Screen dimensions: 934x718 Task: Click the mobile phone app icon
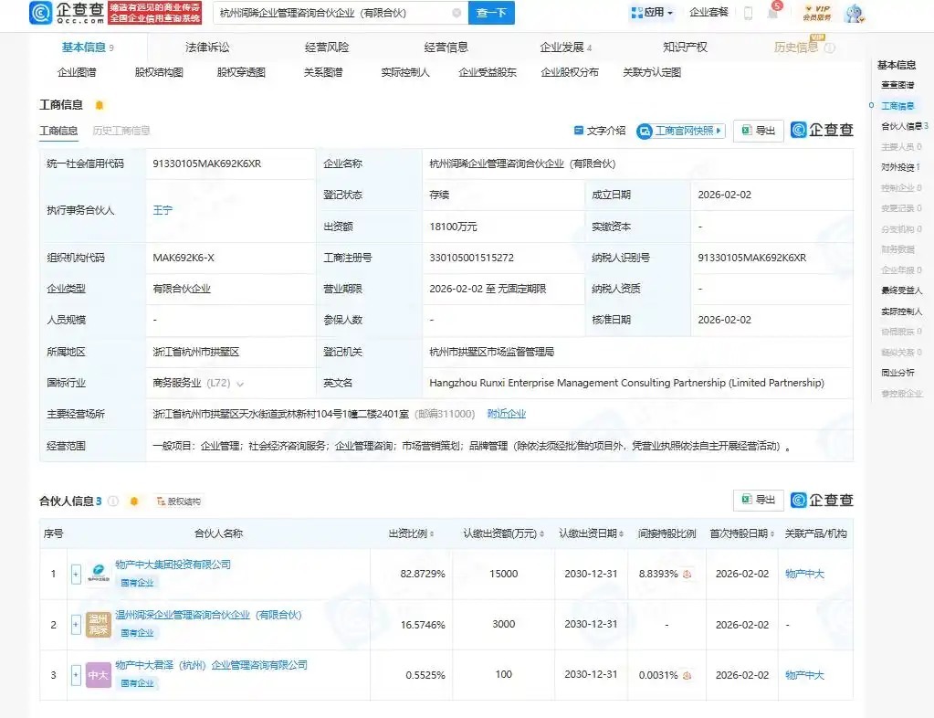click(x=748, y=13)
